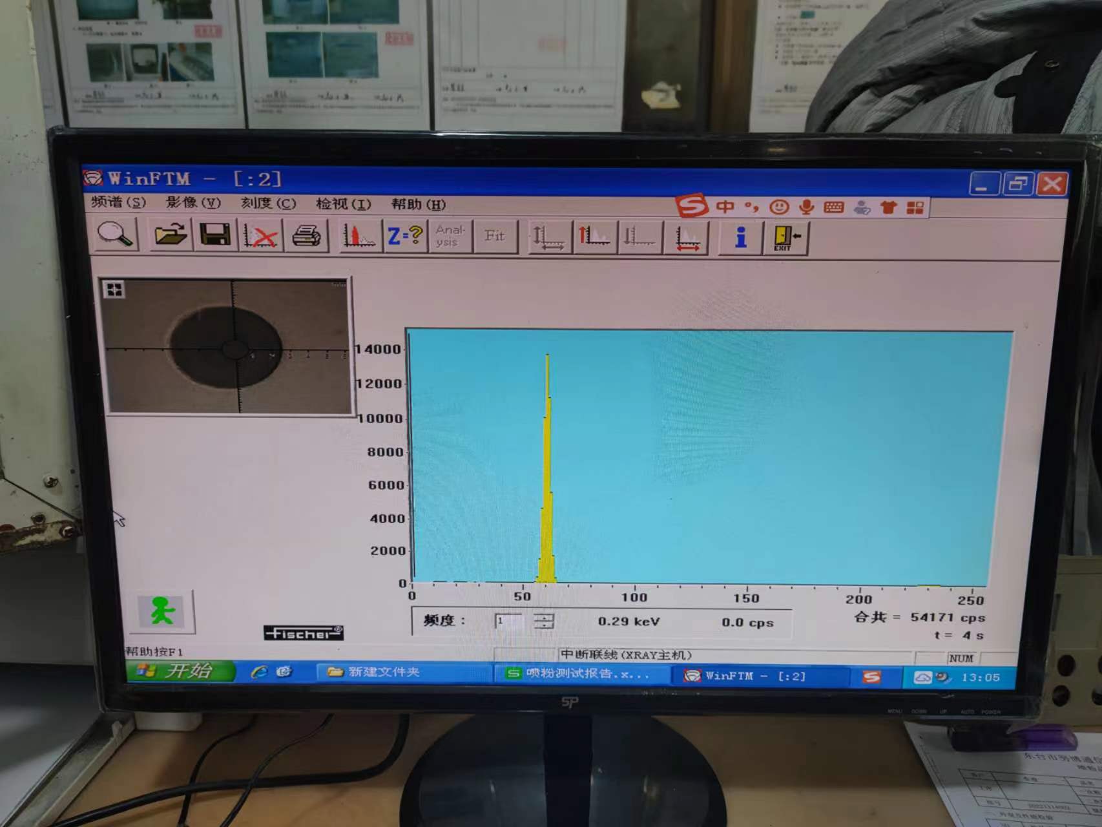
Task: Click the red-arrow vertical scale icon
Action: (594, 236)
